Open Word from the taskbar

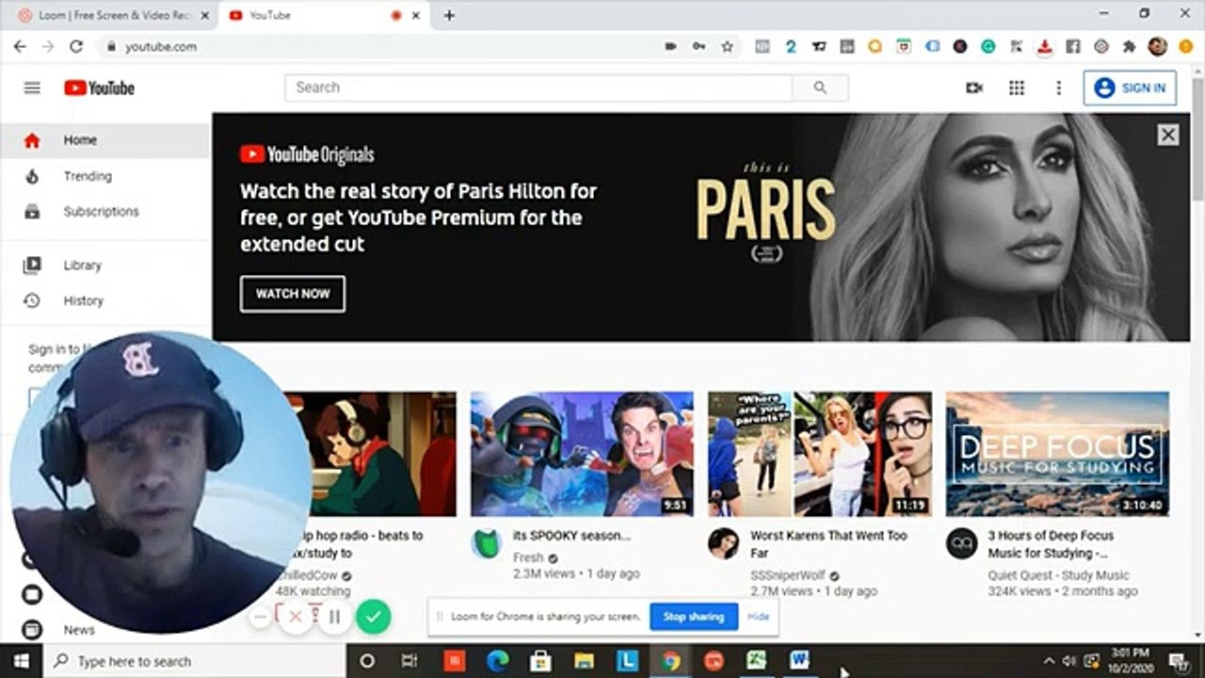click(x=799, y=661)
